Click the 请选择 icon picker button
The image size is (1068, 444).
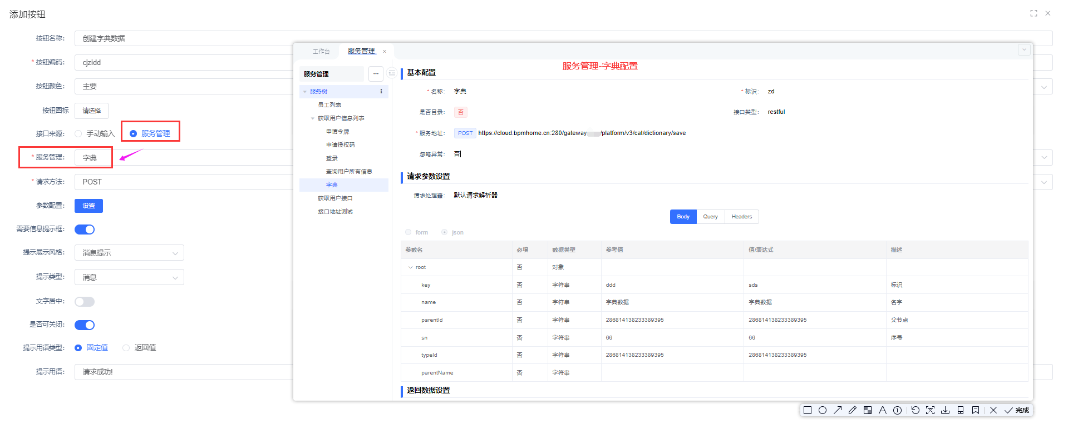coord(91,111)
